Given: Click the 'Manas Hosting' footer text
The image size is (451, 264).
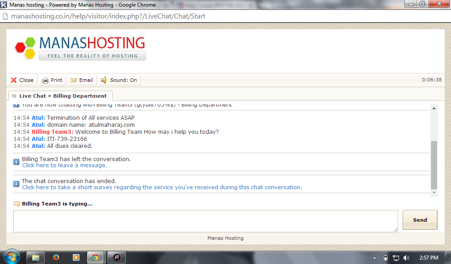Looking at the screenshot, I should [225, 238].
